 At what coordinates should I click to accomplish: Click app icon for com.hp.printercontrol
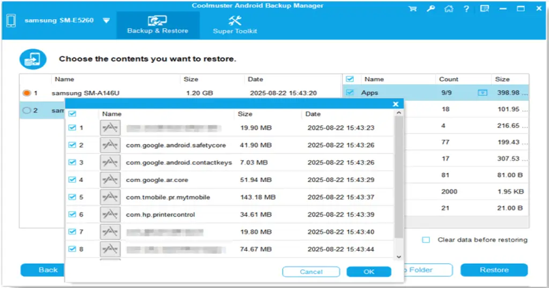[110, 214]
